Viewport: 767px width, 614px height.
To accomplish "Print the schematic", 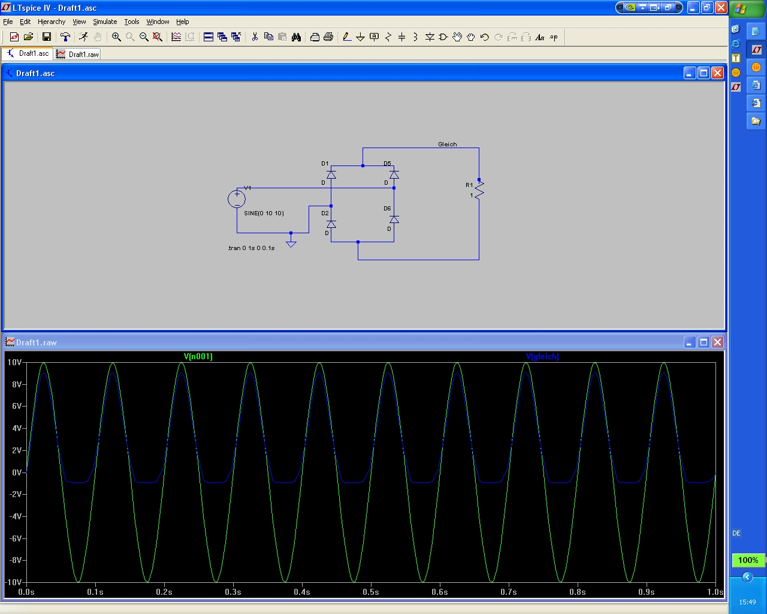I will [x=328, y=37].
